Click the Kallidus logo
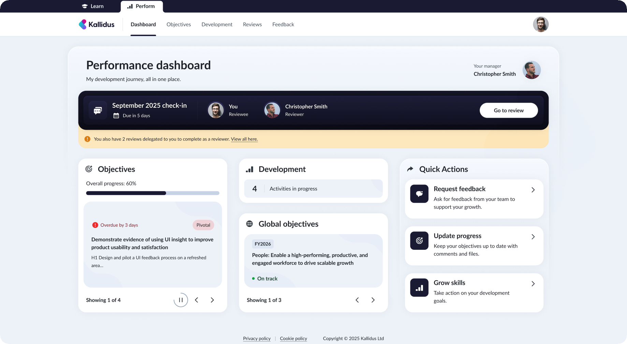The width and height of the screenshot is (627, 344). (x=97, y=24)
